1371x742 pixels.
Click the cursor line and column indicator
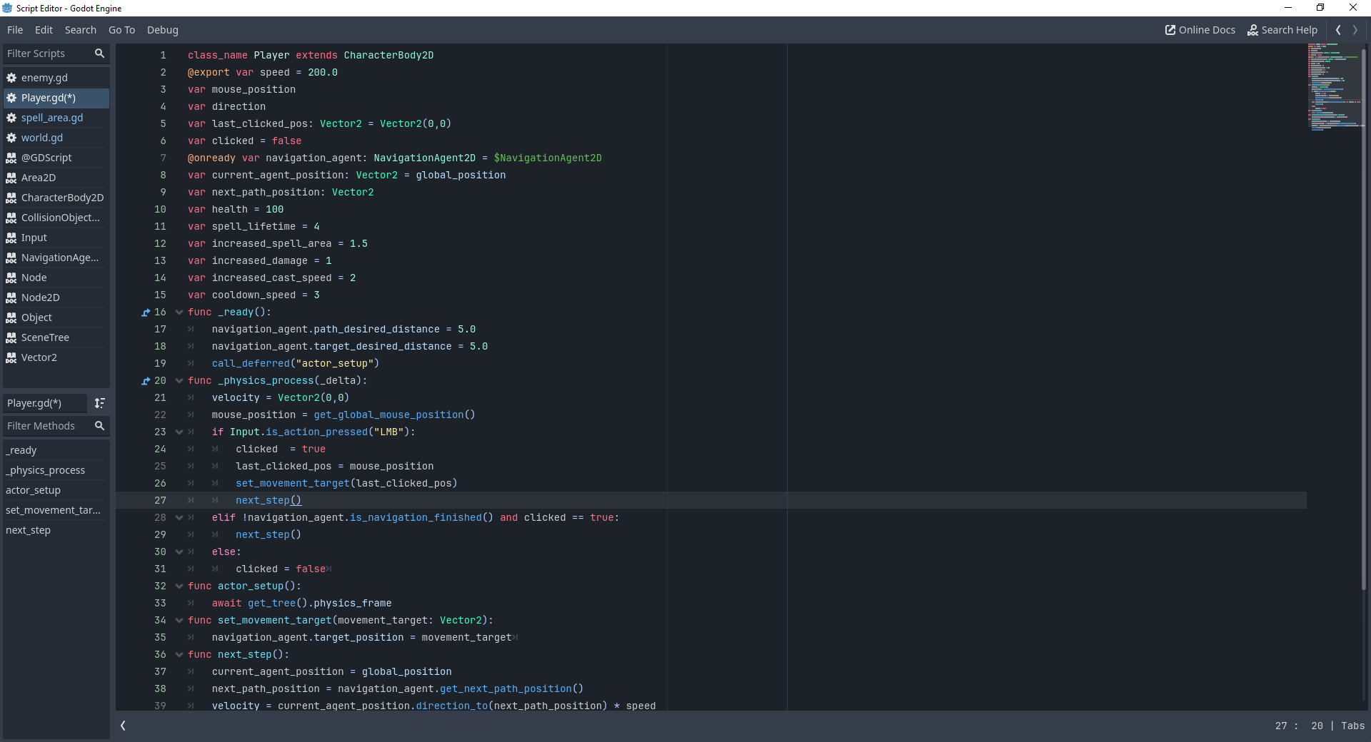(1299, 726)
